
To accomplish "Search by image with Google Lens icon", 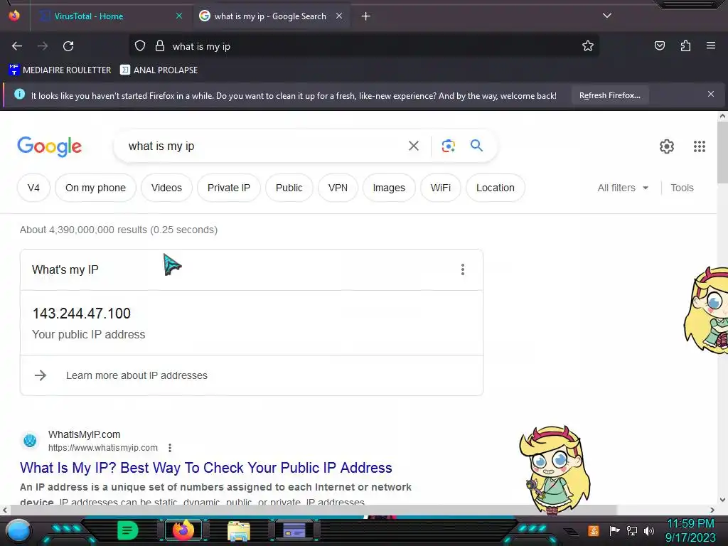I will tap(448, 146).
